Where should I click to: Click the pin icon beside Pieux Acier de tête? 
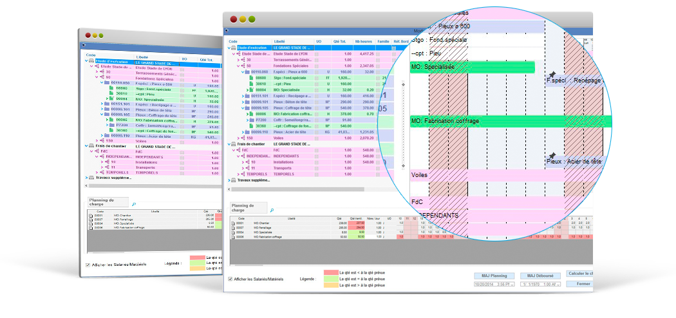click(x=551, y=155)
